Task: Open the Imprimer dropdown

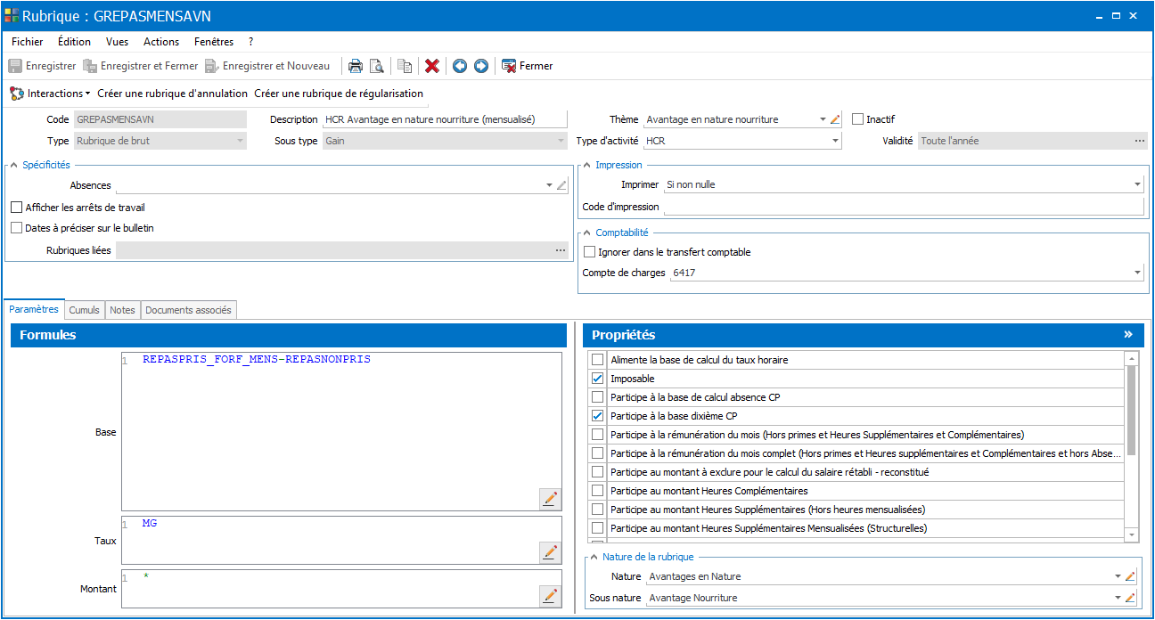Action: click(x=1137, y=184)
